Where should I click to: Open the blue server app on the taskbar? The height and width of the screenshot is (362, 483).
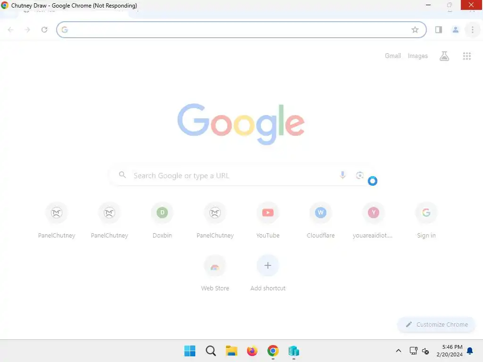click(x=294, y=351)
